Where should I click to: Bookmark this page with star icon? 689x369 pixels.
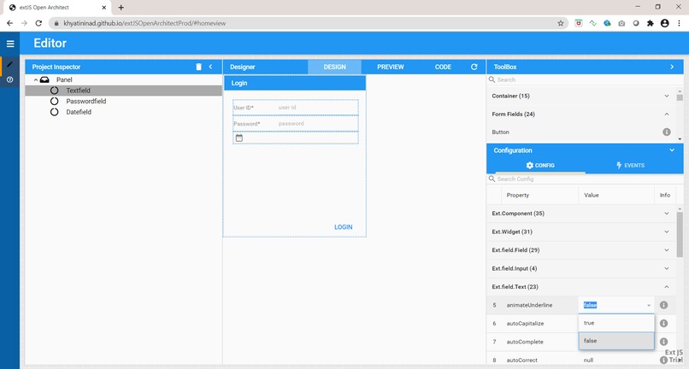point(561,23)
